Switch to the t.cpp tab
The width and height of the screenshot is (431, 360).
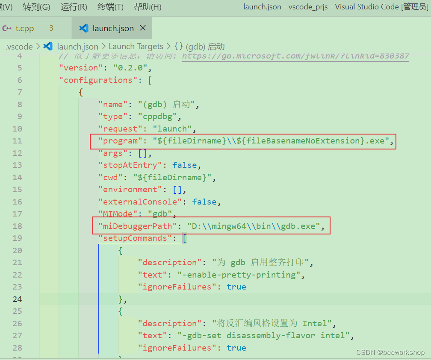coord(25,28)
